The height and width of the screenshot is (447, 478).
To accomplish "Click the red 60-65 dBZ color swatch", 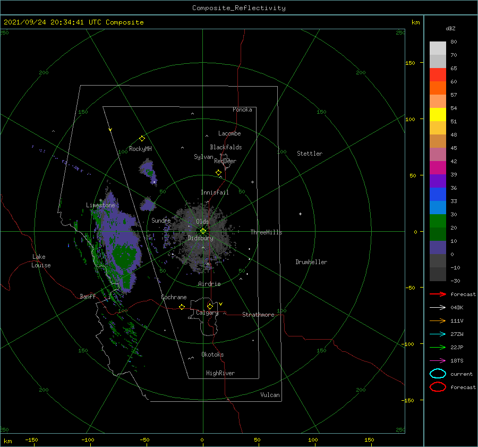I will tap(438, 75).
